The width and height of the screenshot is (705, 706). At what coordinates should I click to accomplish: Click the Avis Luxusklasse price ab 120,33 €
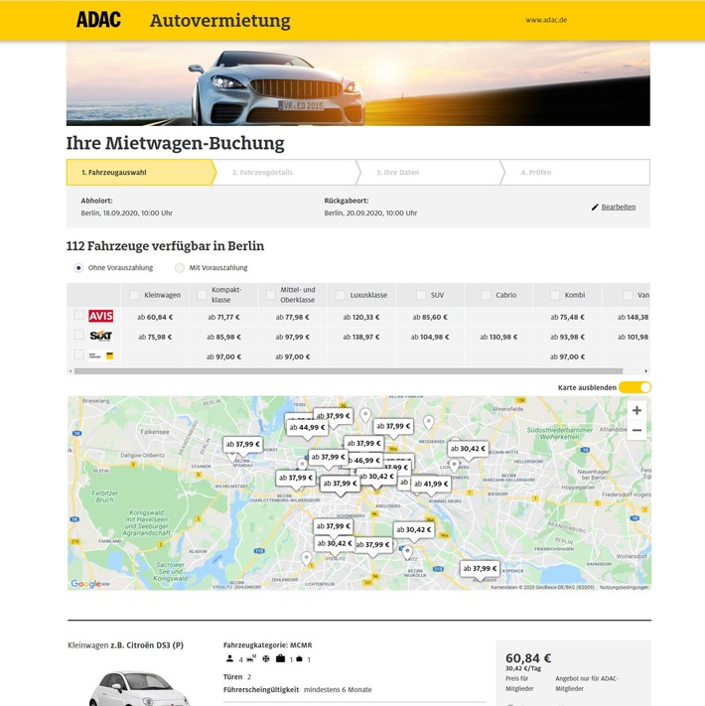click(x=360, y=318)
